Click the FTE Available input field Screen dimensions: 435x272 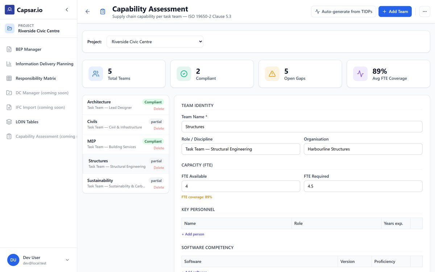[x=241, y=186]
